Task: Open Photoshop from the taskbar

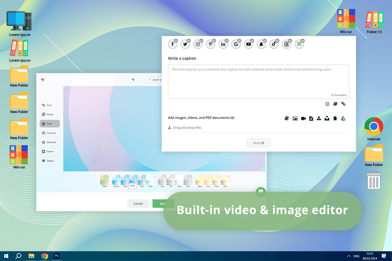Action: point(57,256)
